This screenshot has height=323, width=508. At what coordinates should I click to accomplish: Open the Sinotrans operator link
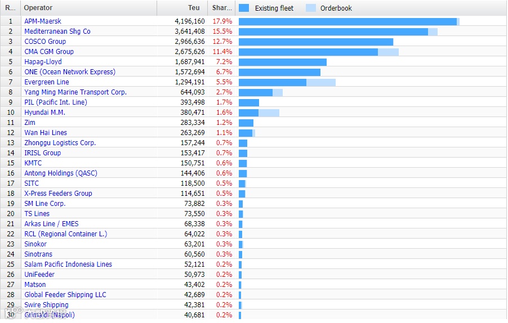[38, 254]
